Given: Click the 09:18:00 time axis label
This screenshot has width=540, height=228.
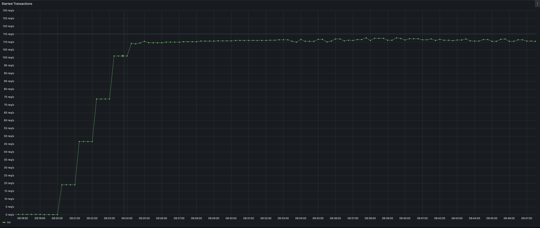Looking at the screenshot, I should tap(22, 218).
